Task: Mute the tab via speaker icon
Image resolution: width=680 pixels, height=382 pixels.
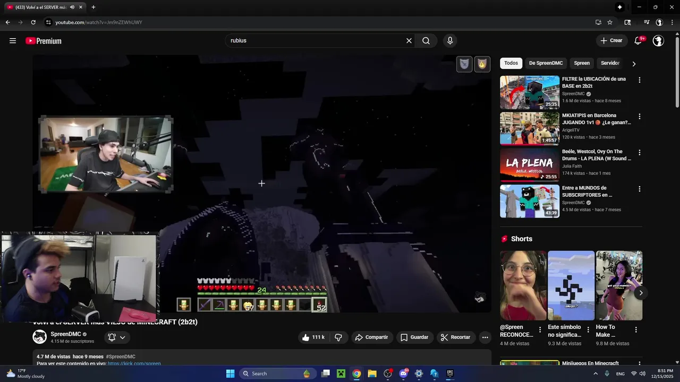Action: [x=72, y=7]
